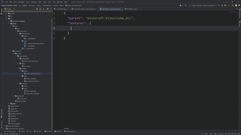Open the Problems tool window
Screen dimensions: 241x135
38,131
